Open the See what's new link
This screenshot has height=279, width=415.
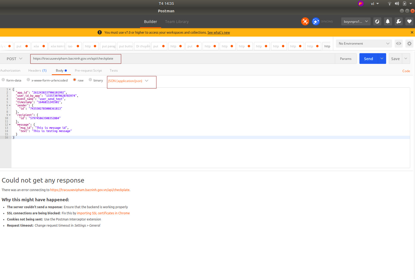pos(219,32)
